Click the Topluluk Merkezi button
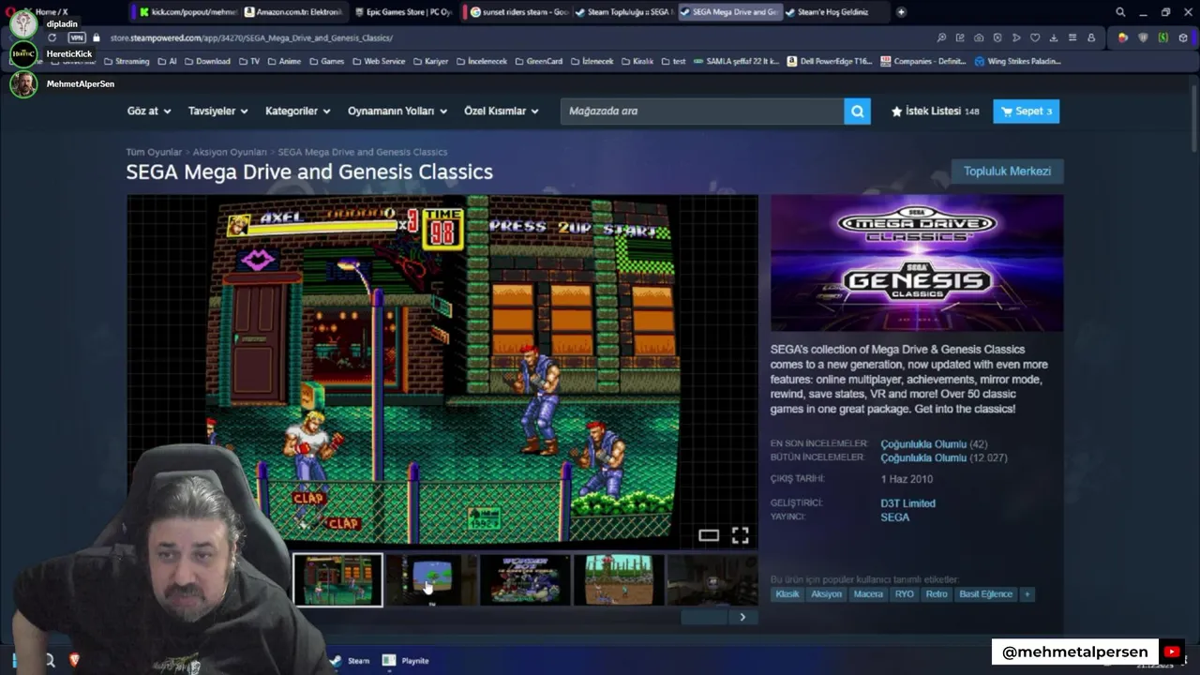This screenshot has height=675, width=1200. pos(1007,172)
